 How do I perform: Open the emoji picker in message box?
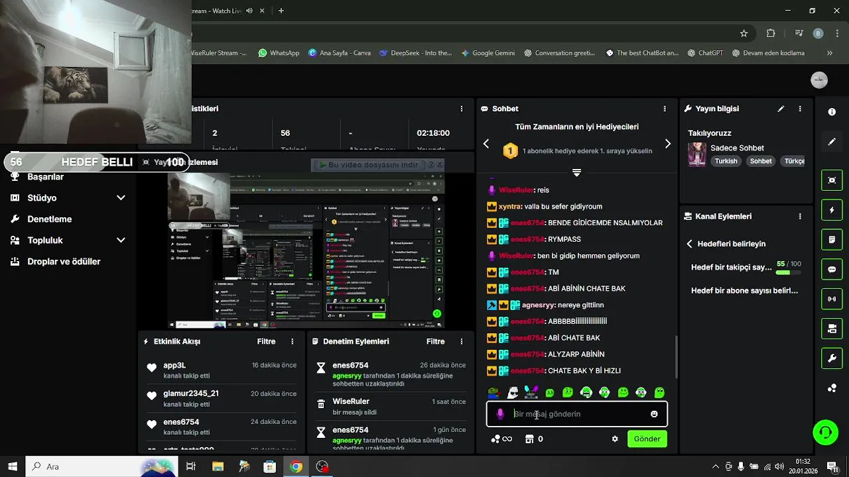(x=654, y=414)
